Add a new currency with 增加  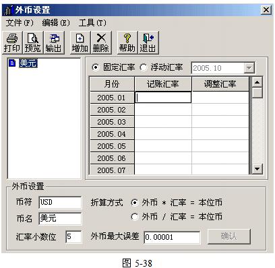click(80, 42)
